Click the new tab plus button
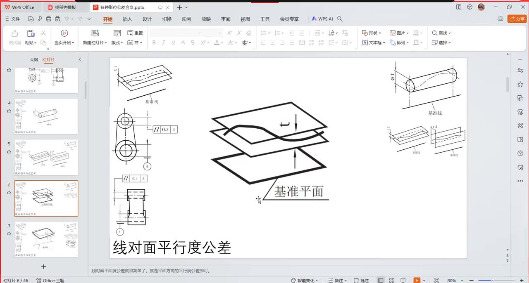529x283 pixels. click(x=179, y=7)
